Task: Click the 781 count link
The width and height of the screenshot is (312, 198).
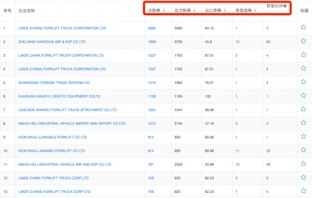Action: pyautogui.click(x=151, y=164)
